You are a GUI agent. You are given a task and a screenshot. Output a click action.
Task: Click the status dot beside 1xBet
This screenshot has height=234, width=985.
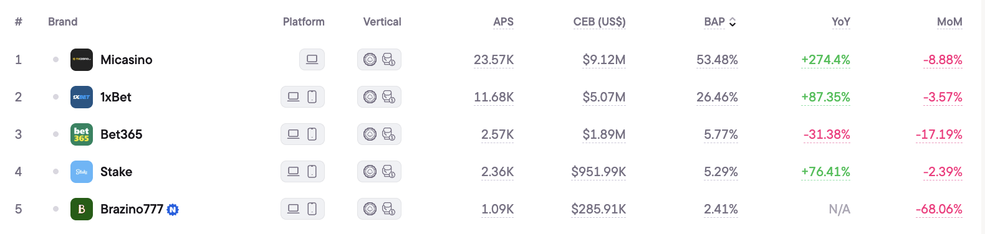tap(55, 97)
